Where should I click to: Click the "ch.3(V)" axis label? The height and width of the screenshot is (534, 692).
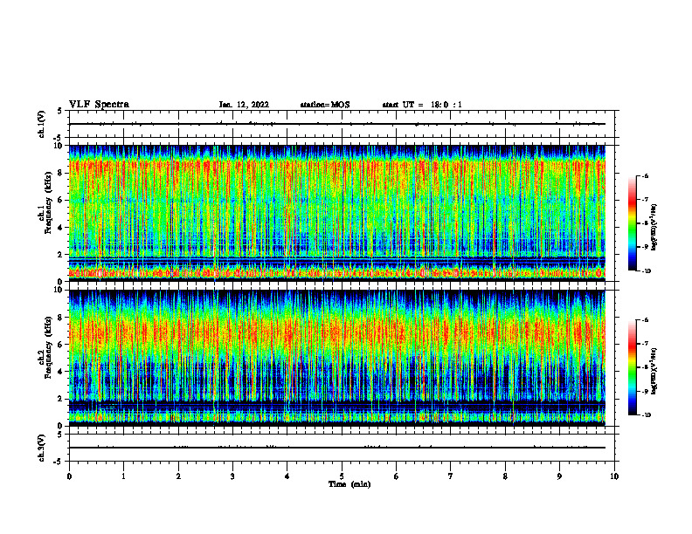pos(41,448)
